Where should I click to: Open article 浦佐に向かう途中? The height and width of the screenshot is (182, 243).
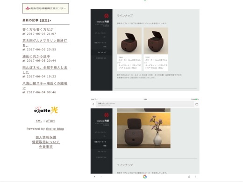(x=36, y=56)
